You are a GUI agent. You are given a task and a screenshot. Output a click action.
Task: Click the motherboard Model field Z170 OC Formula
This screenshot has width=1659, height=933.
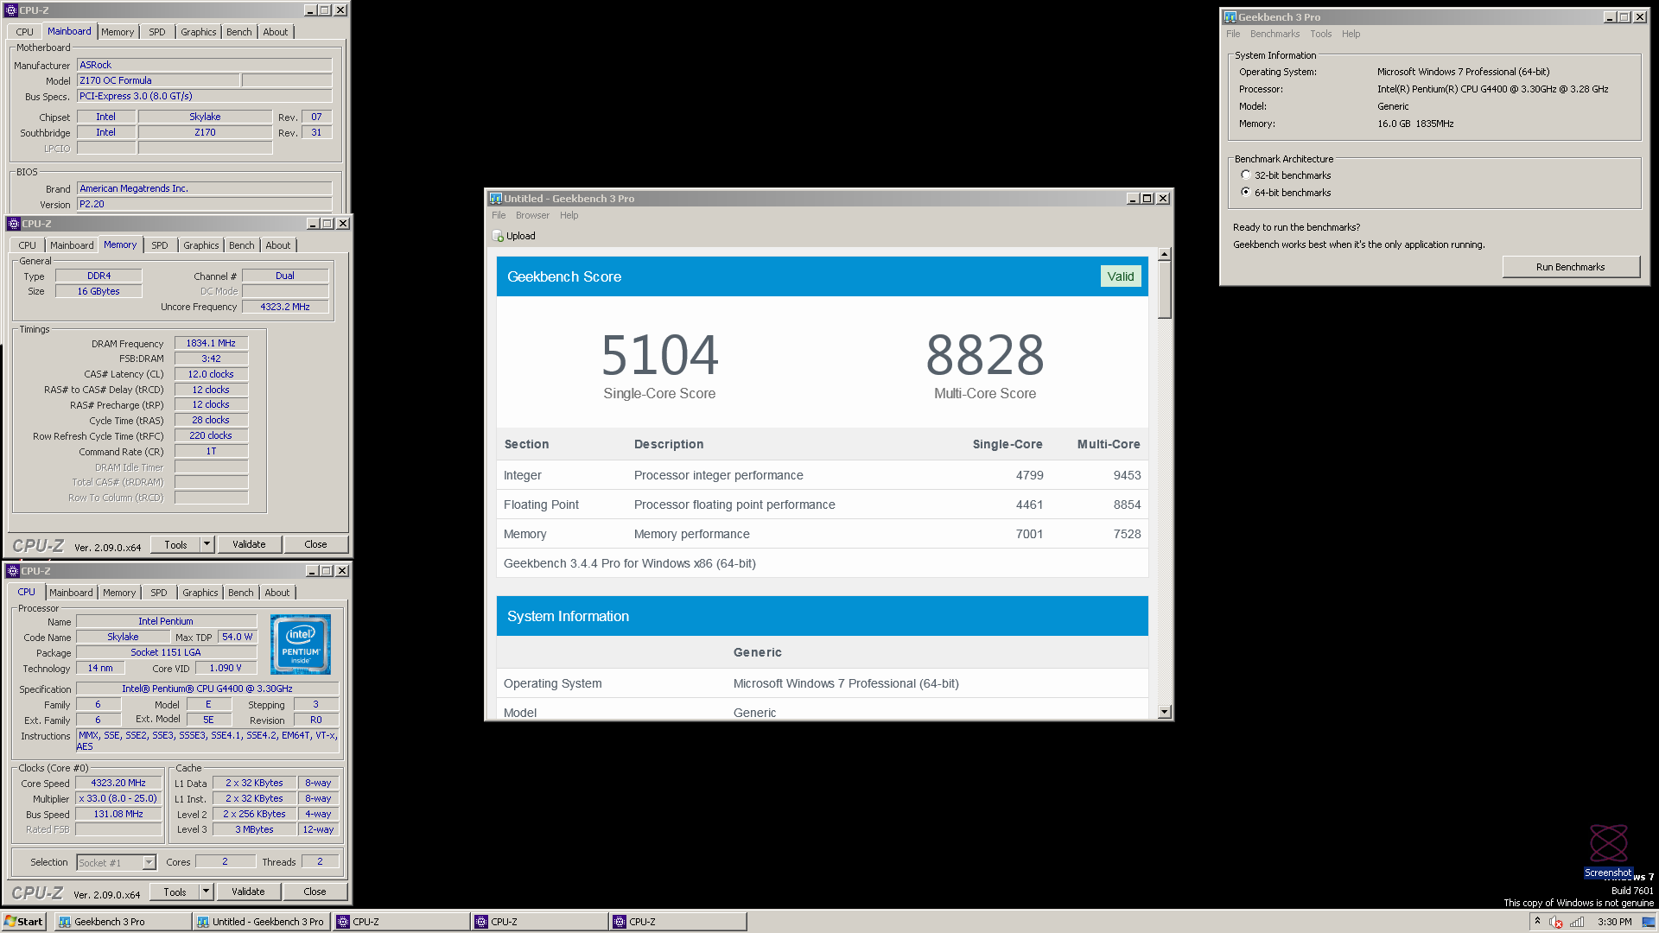[x=158, y=80]
